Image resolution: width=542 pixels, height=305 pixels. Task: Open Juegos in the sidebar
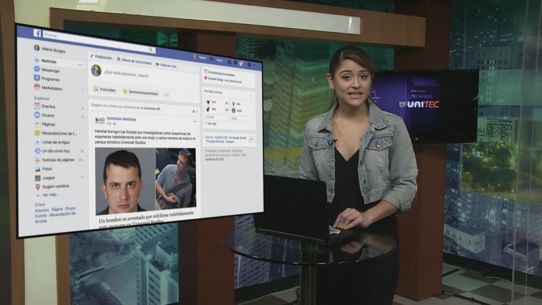point(48,178)
